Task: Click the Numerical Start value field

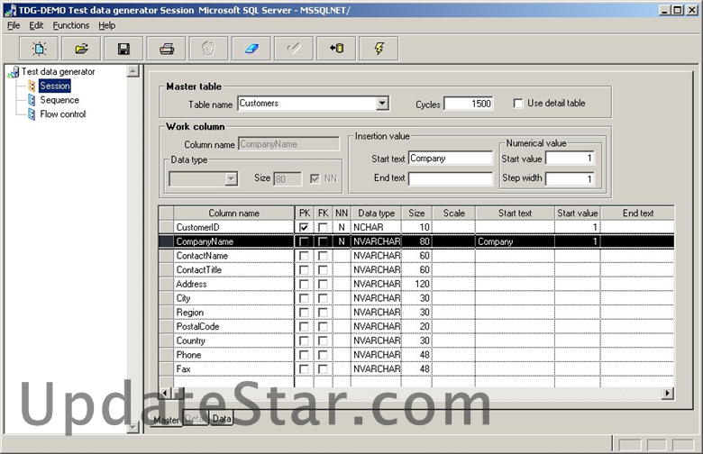Action: [x=570, y=159]
